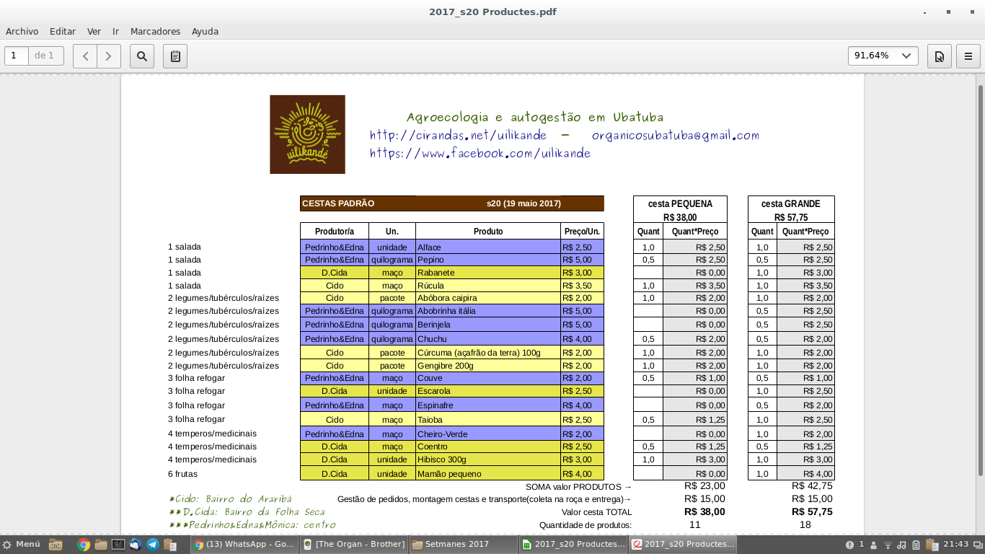985x554 pixels.
Task: Click the Alface product cell
Action: coord(488,247)
